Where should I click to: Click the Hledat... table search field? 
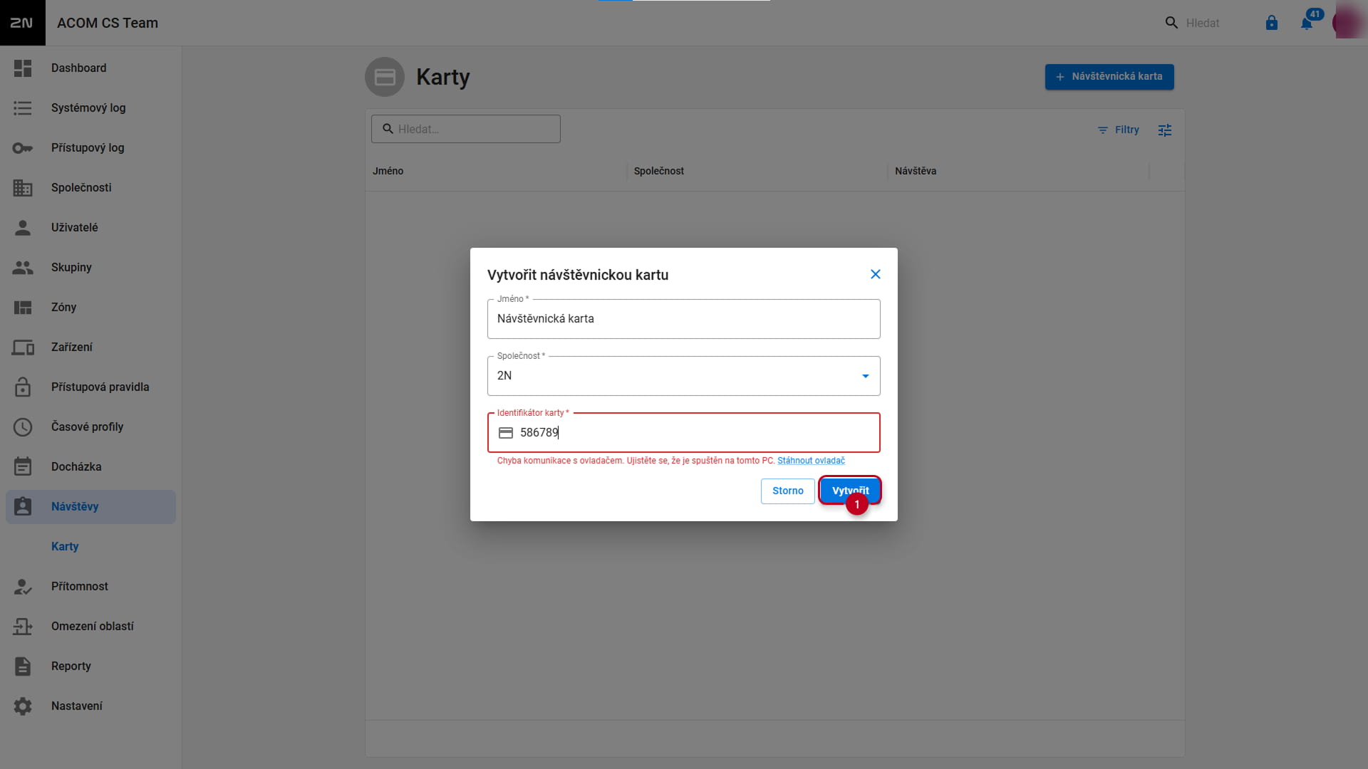466,129
